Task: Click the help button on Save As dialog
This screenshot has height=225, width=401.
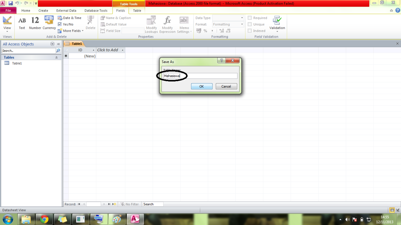Action: [x=221, y=61]
